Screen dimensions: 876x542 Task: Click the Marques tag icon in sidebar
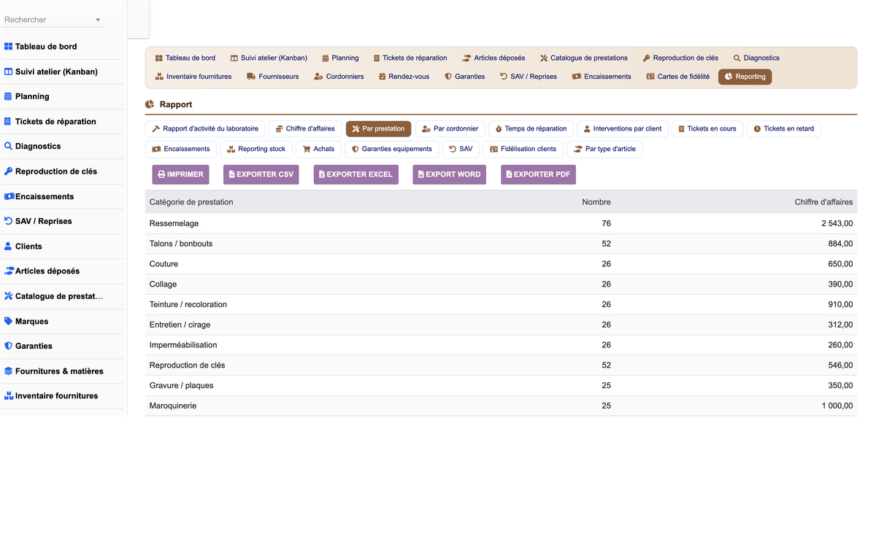coord(9,321)
